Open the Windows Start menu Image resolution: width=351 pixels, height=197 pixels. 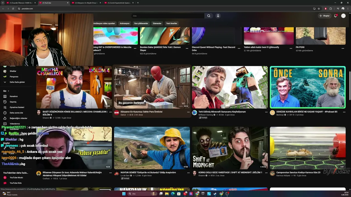click(x=124, y=194)
